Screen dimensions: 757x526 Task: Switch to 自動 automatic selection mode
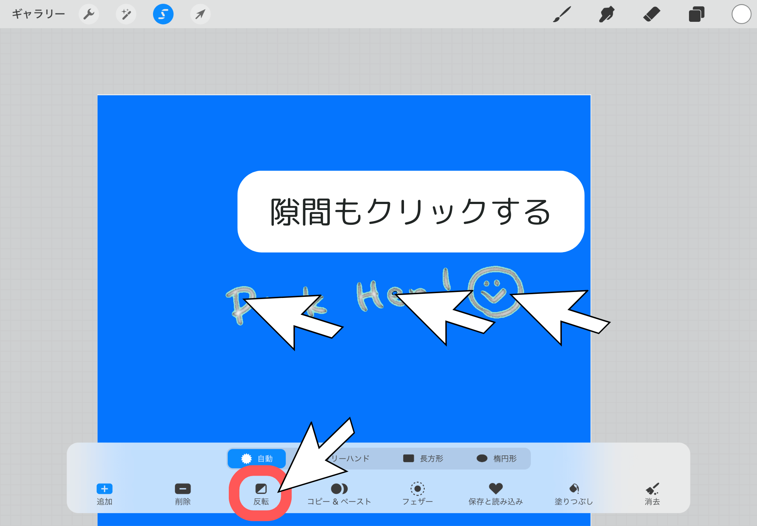[x=257, y=458]
